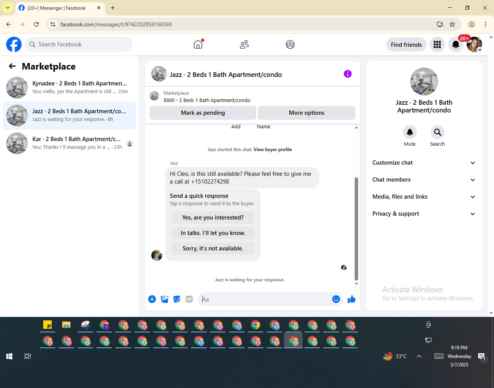The image size is (494, 388).
Task: Show hidden system tray icons chevron
Action: coord(419,356)
